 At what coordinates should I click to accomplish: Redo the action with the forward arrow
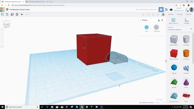coord(27,15)
